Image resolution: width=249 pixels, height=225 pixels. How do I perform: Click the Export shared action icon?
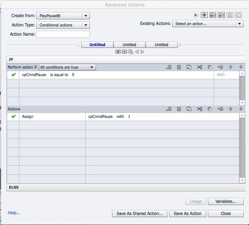point(221,15)
